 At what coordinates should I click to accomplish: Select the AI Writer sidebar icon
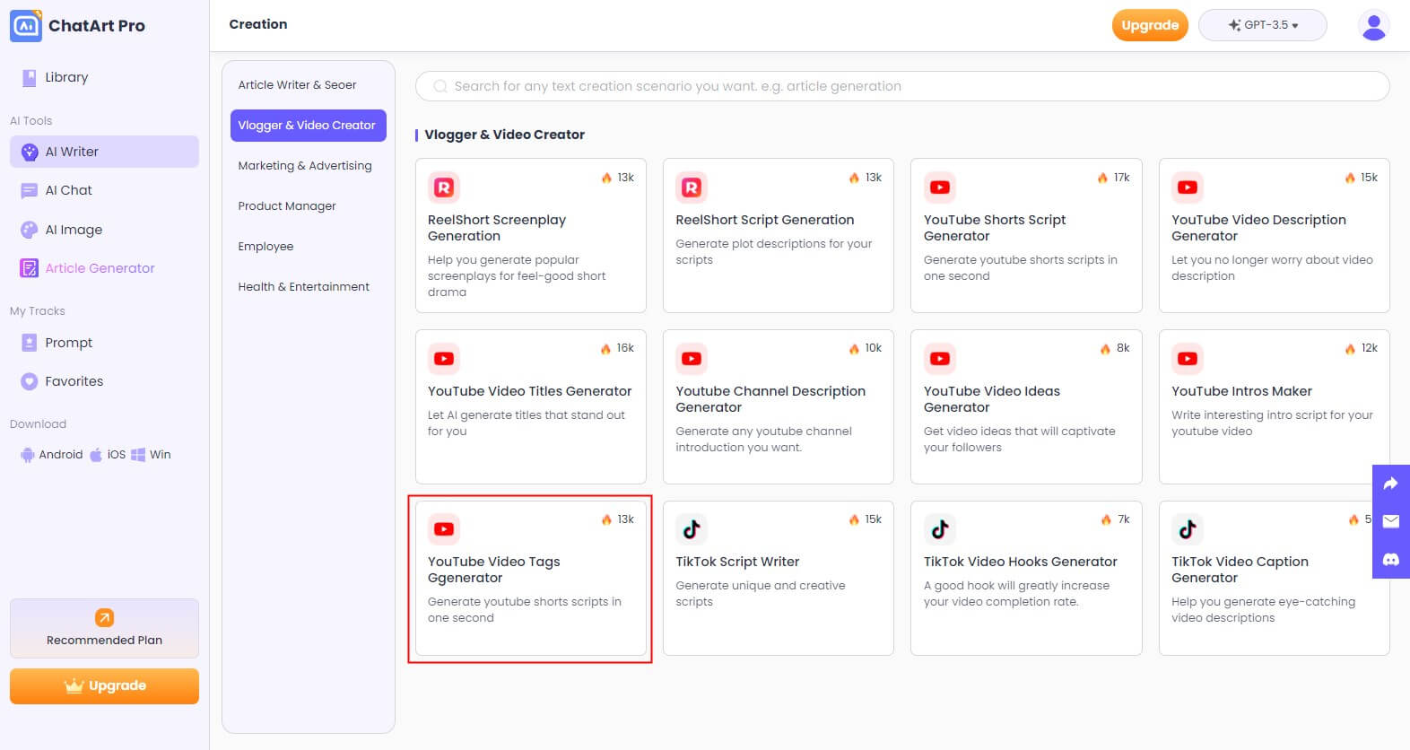tap(29, 152)
